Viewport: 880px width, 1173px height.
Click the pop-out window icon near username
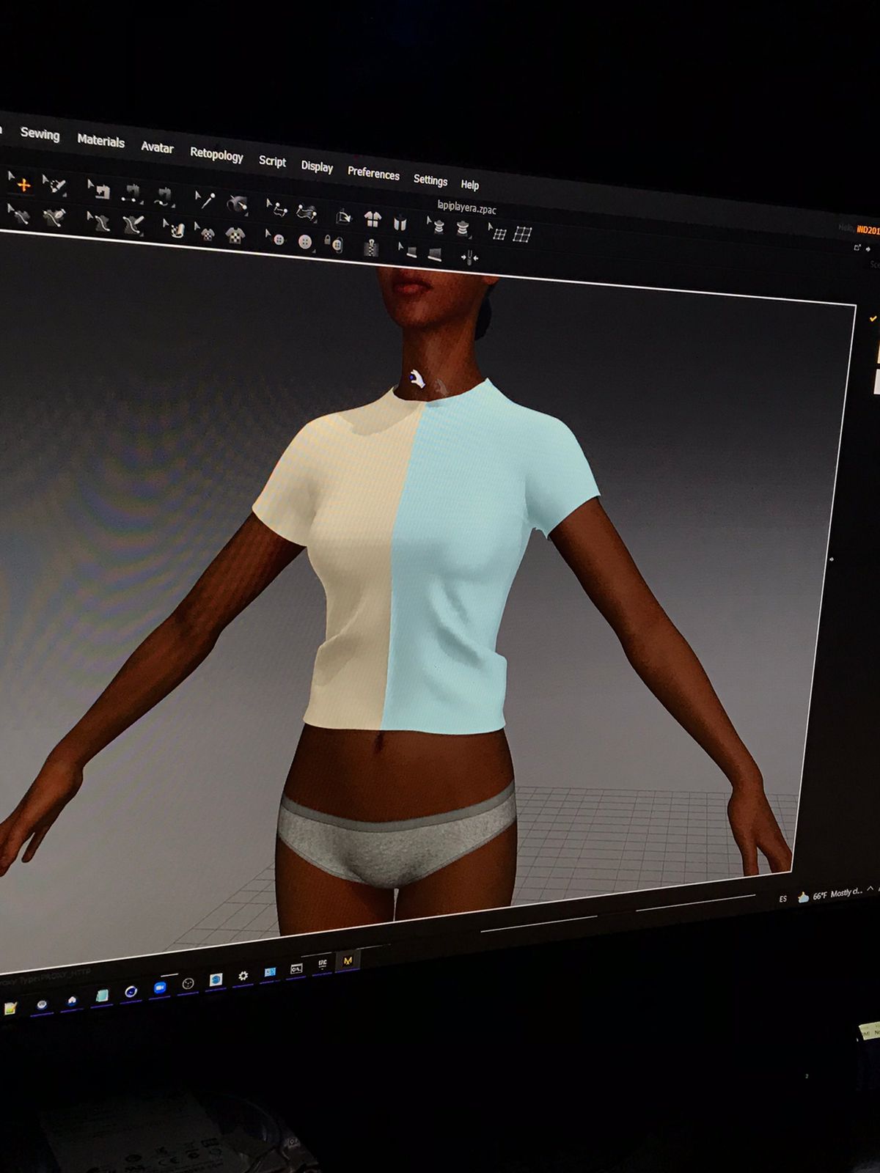tap(857, 248)
